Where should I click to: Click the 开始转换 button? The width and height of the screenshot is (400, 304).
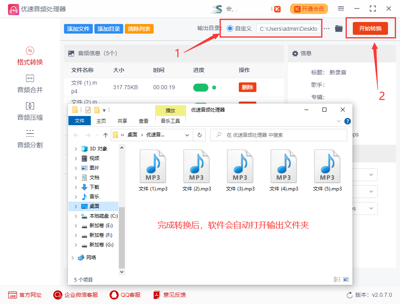[x=370, y=28]
